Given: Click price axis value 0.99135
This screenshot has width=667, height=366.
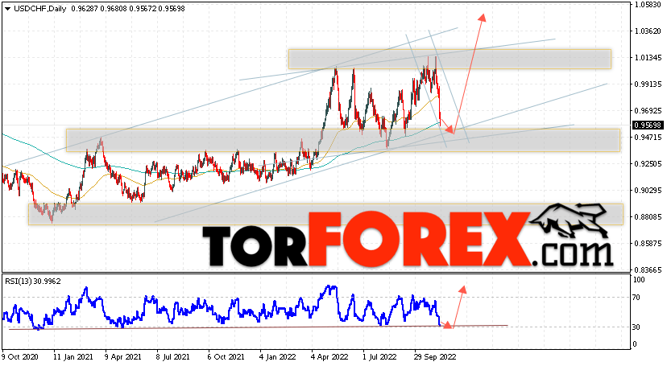Looking at the screenshot, I should pos(648,84).
